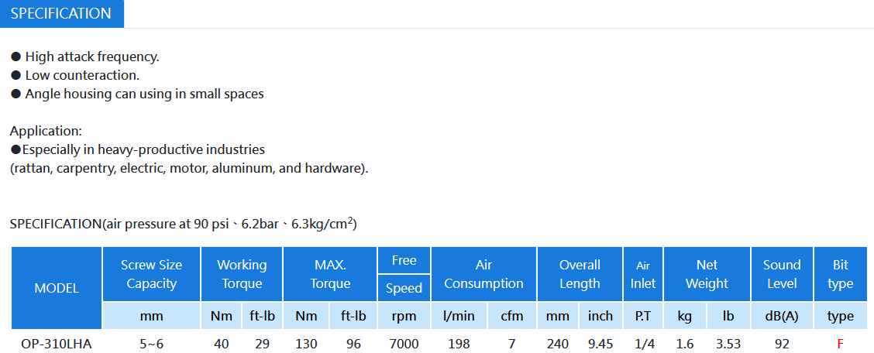The height and width of the screenshot is (353, 874).
Task: Click the 7000 free speed value
Action: (x=404, y=344)
